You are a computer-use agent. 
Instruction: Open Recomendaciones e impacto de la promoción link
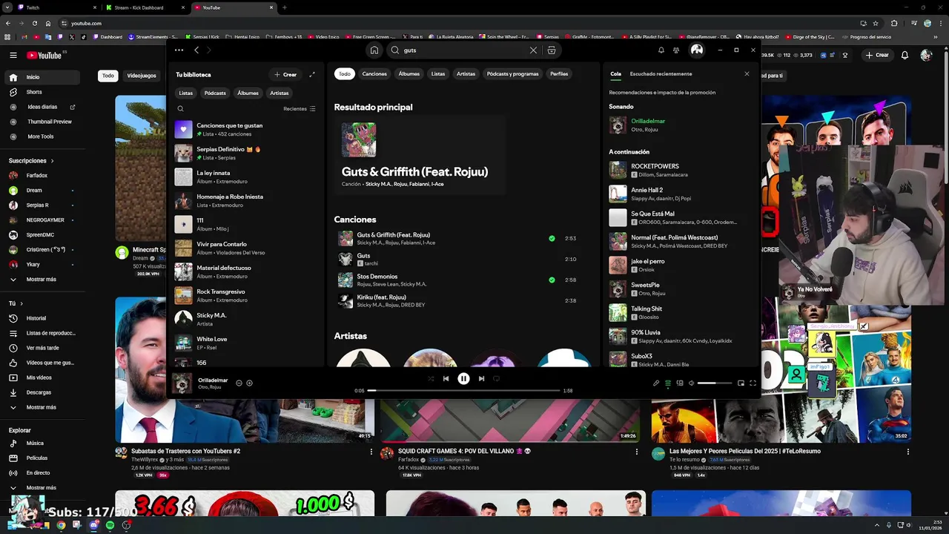click(662, 93)
